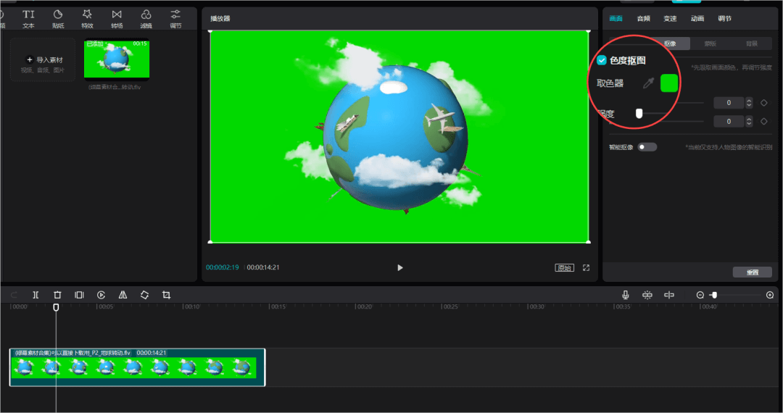783x413 pixels.
Task: Click the mirror flip icon in timeline toolbar
Action: tap(123, 295)
